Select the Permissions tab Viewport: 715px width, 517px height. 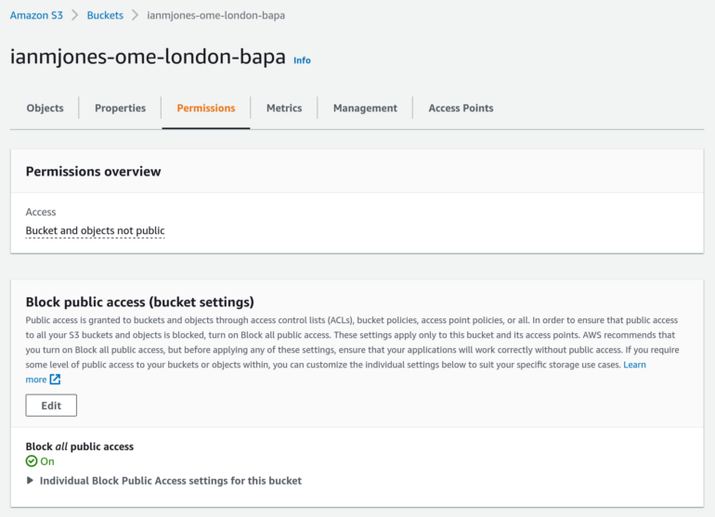pyautogui.click(x=205, y=108)
